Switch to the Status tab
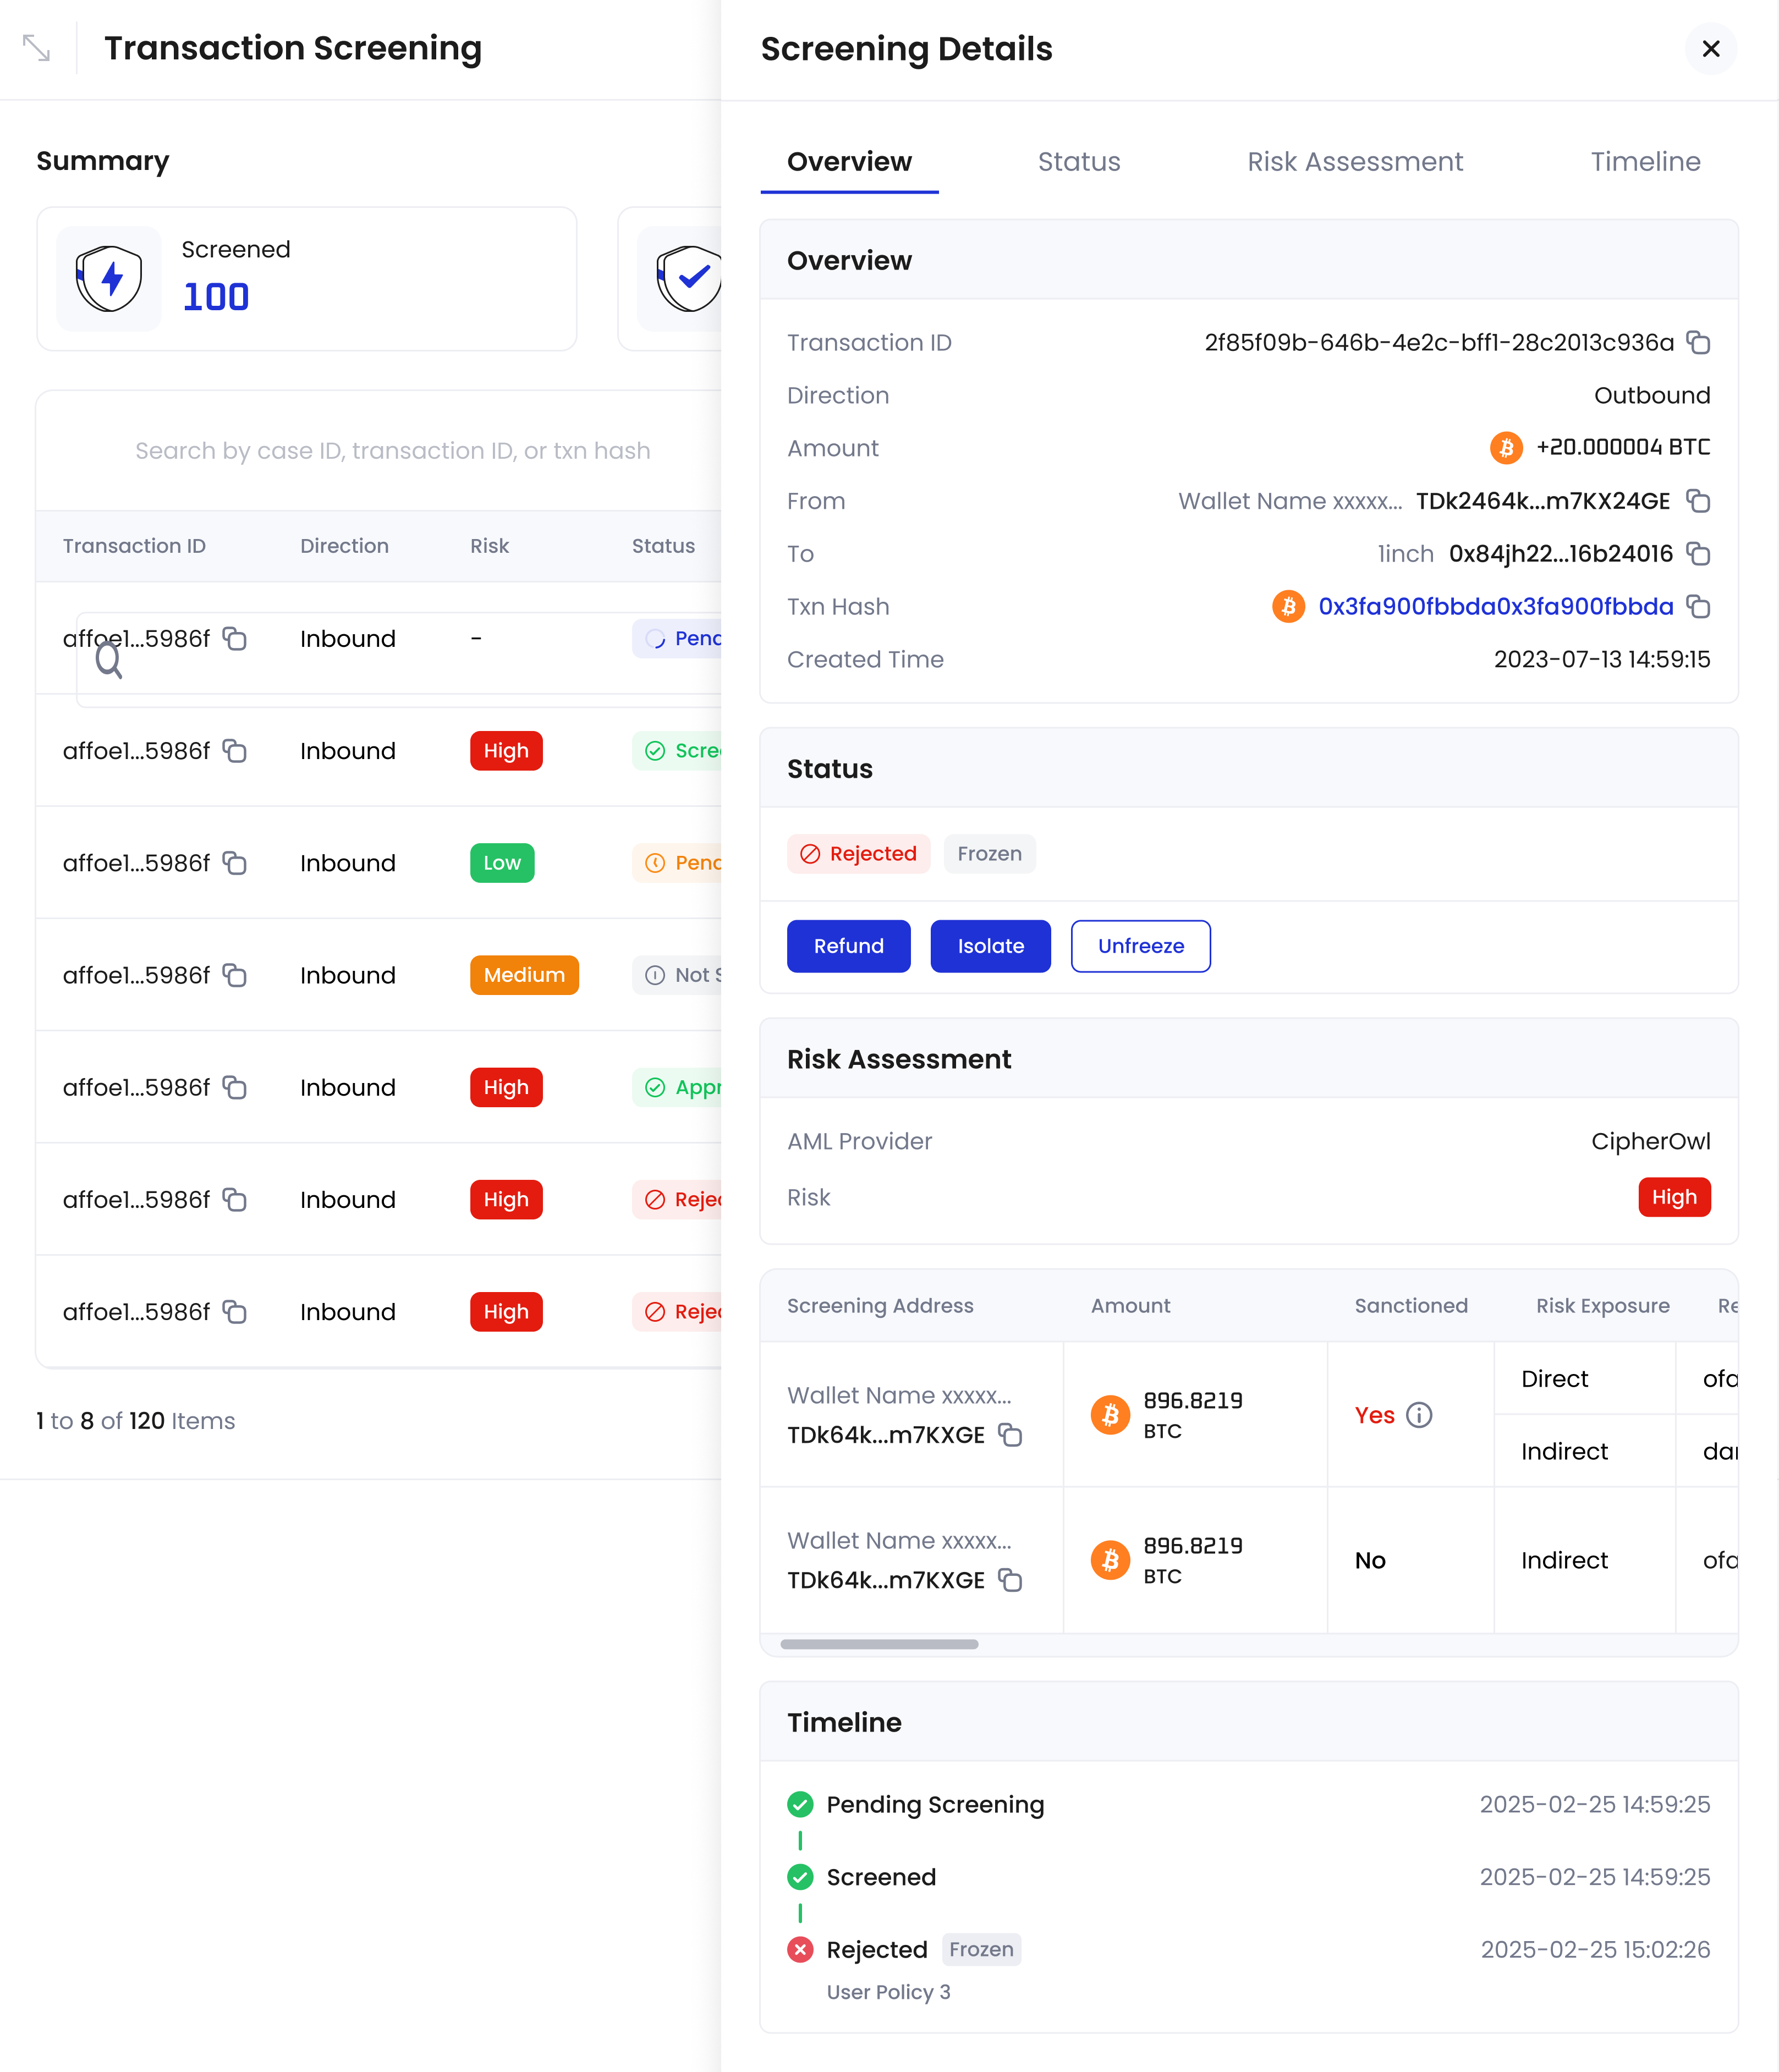The height and width of the screenshot is (2072, 1779). tap(1079, 161)
